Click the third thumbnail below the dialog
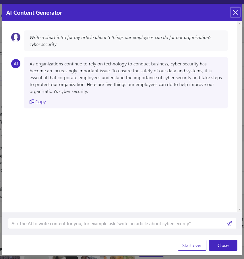Screen dimensions: 244x259 (x=65, y=258)
